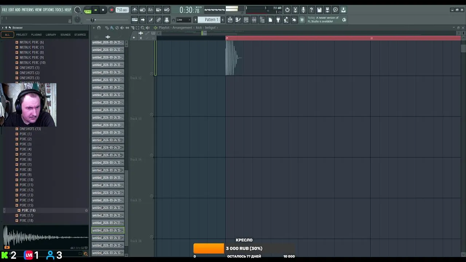Open the FILE menu
The width and height of the screenshot is (466, 262).
5,10
